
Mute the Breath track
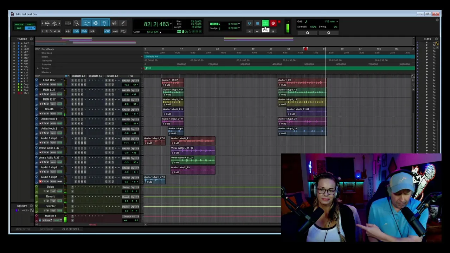point(47,113)
